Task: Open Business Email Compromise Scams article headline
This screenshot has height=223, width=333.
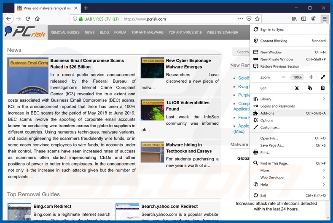Action: [87, 64]
